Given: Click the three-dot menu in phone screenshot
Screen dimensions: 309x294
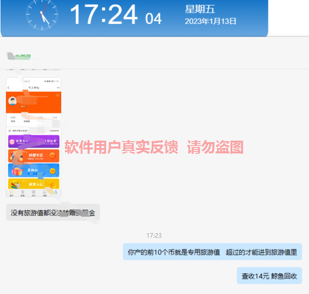Looking at the screenshot, I should click(58, 88).
